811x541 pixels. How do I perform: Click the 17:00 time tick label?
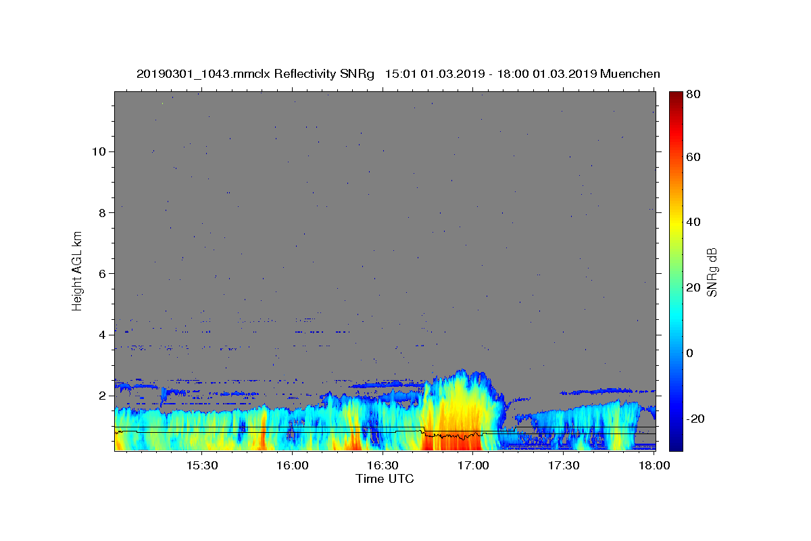tap(473, 466)
